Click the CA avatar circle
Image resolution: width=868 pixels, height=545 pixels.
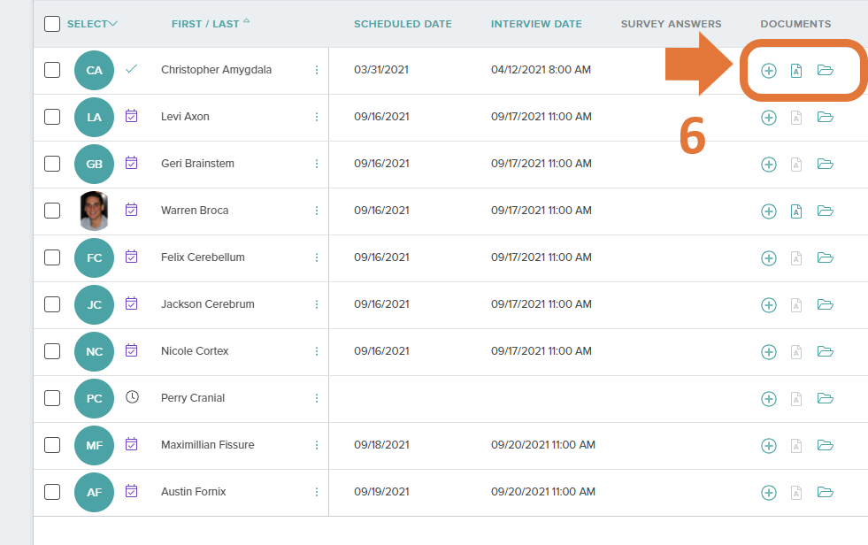(x=94, y=70)
